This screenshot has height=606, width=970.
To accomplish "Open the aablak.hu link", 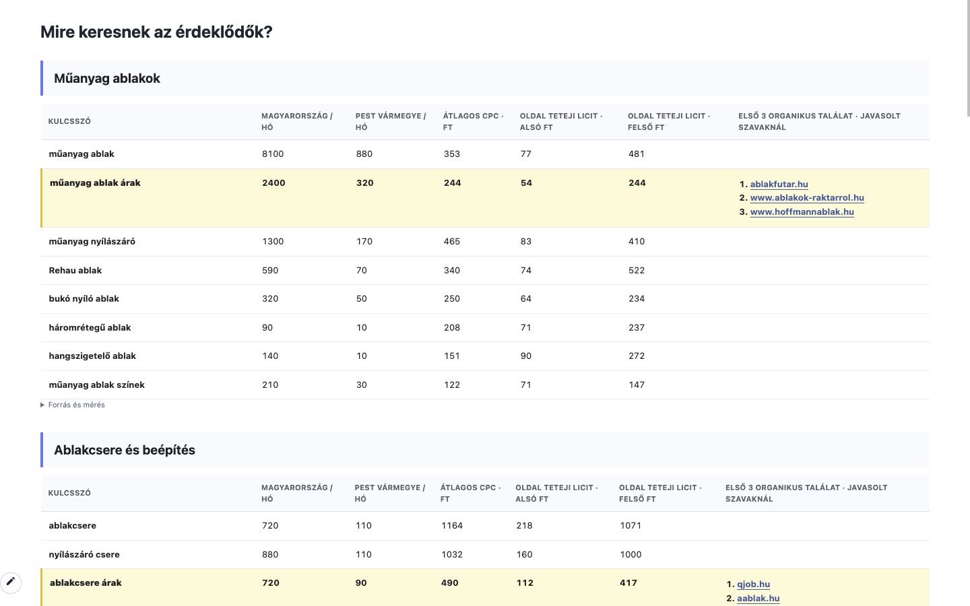I will pos(758,598).
